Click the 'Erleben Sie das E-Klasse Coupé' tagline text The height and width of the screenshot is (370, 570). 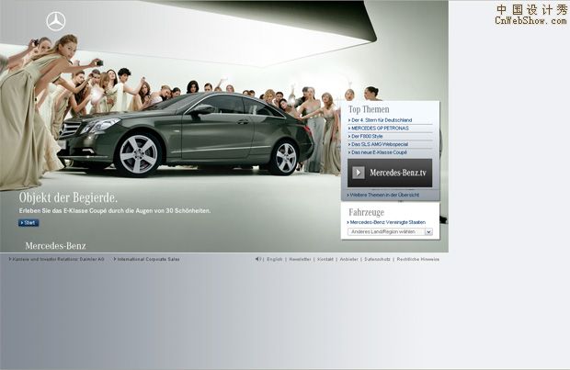(115, 210)
